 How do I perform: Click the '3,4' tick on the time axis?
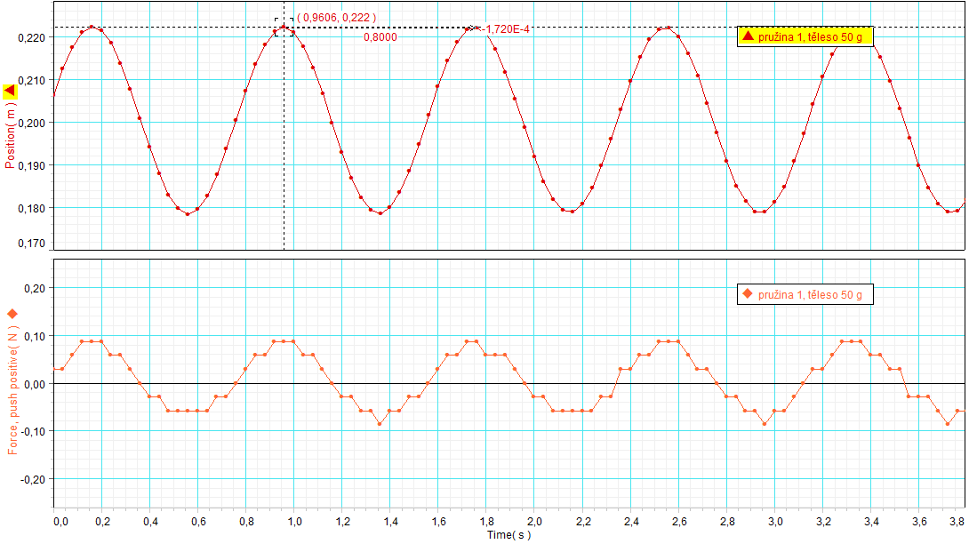point(871,522)
